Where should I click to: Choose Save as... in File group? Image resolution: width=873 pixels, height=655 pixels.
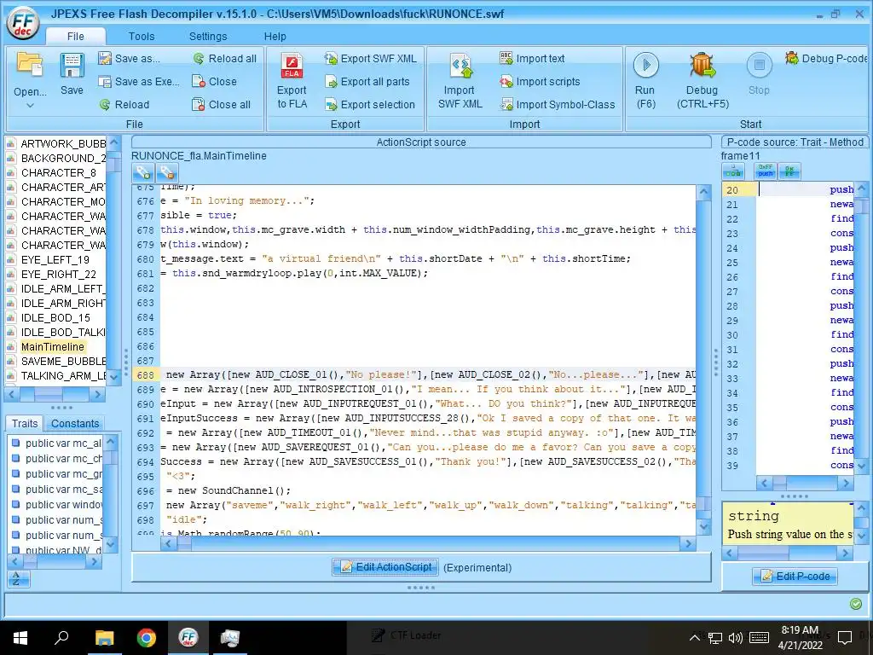tap(130, 59)
